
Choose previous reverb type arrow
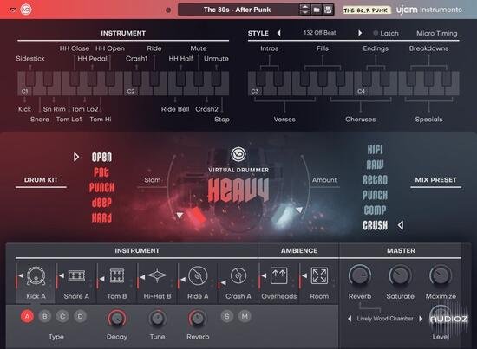point(350,319)
